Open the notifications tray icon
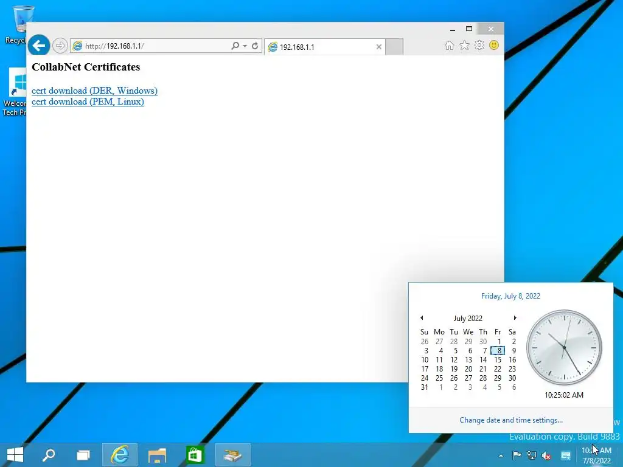 (566, 455)
